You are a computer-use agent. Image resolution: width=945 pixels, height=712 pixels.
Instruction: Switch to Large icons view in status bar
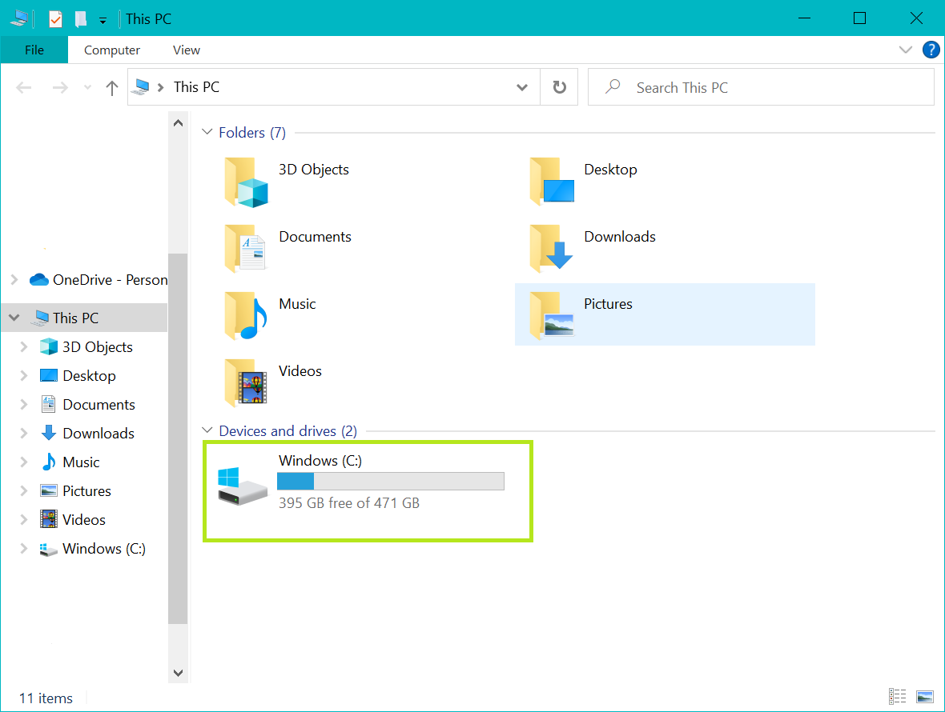(x=923, y=697)
